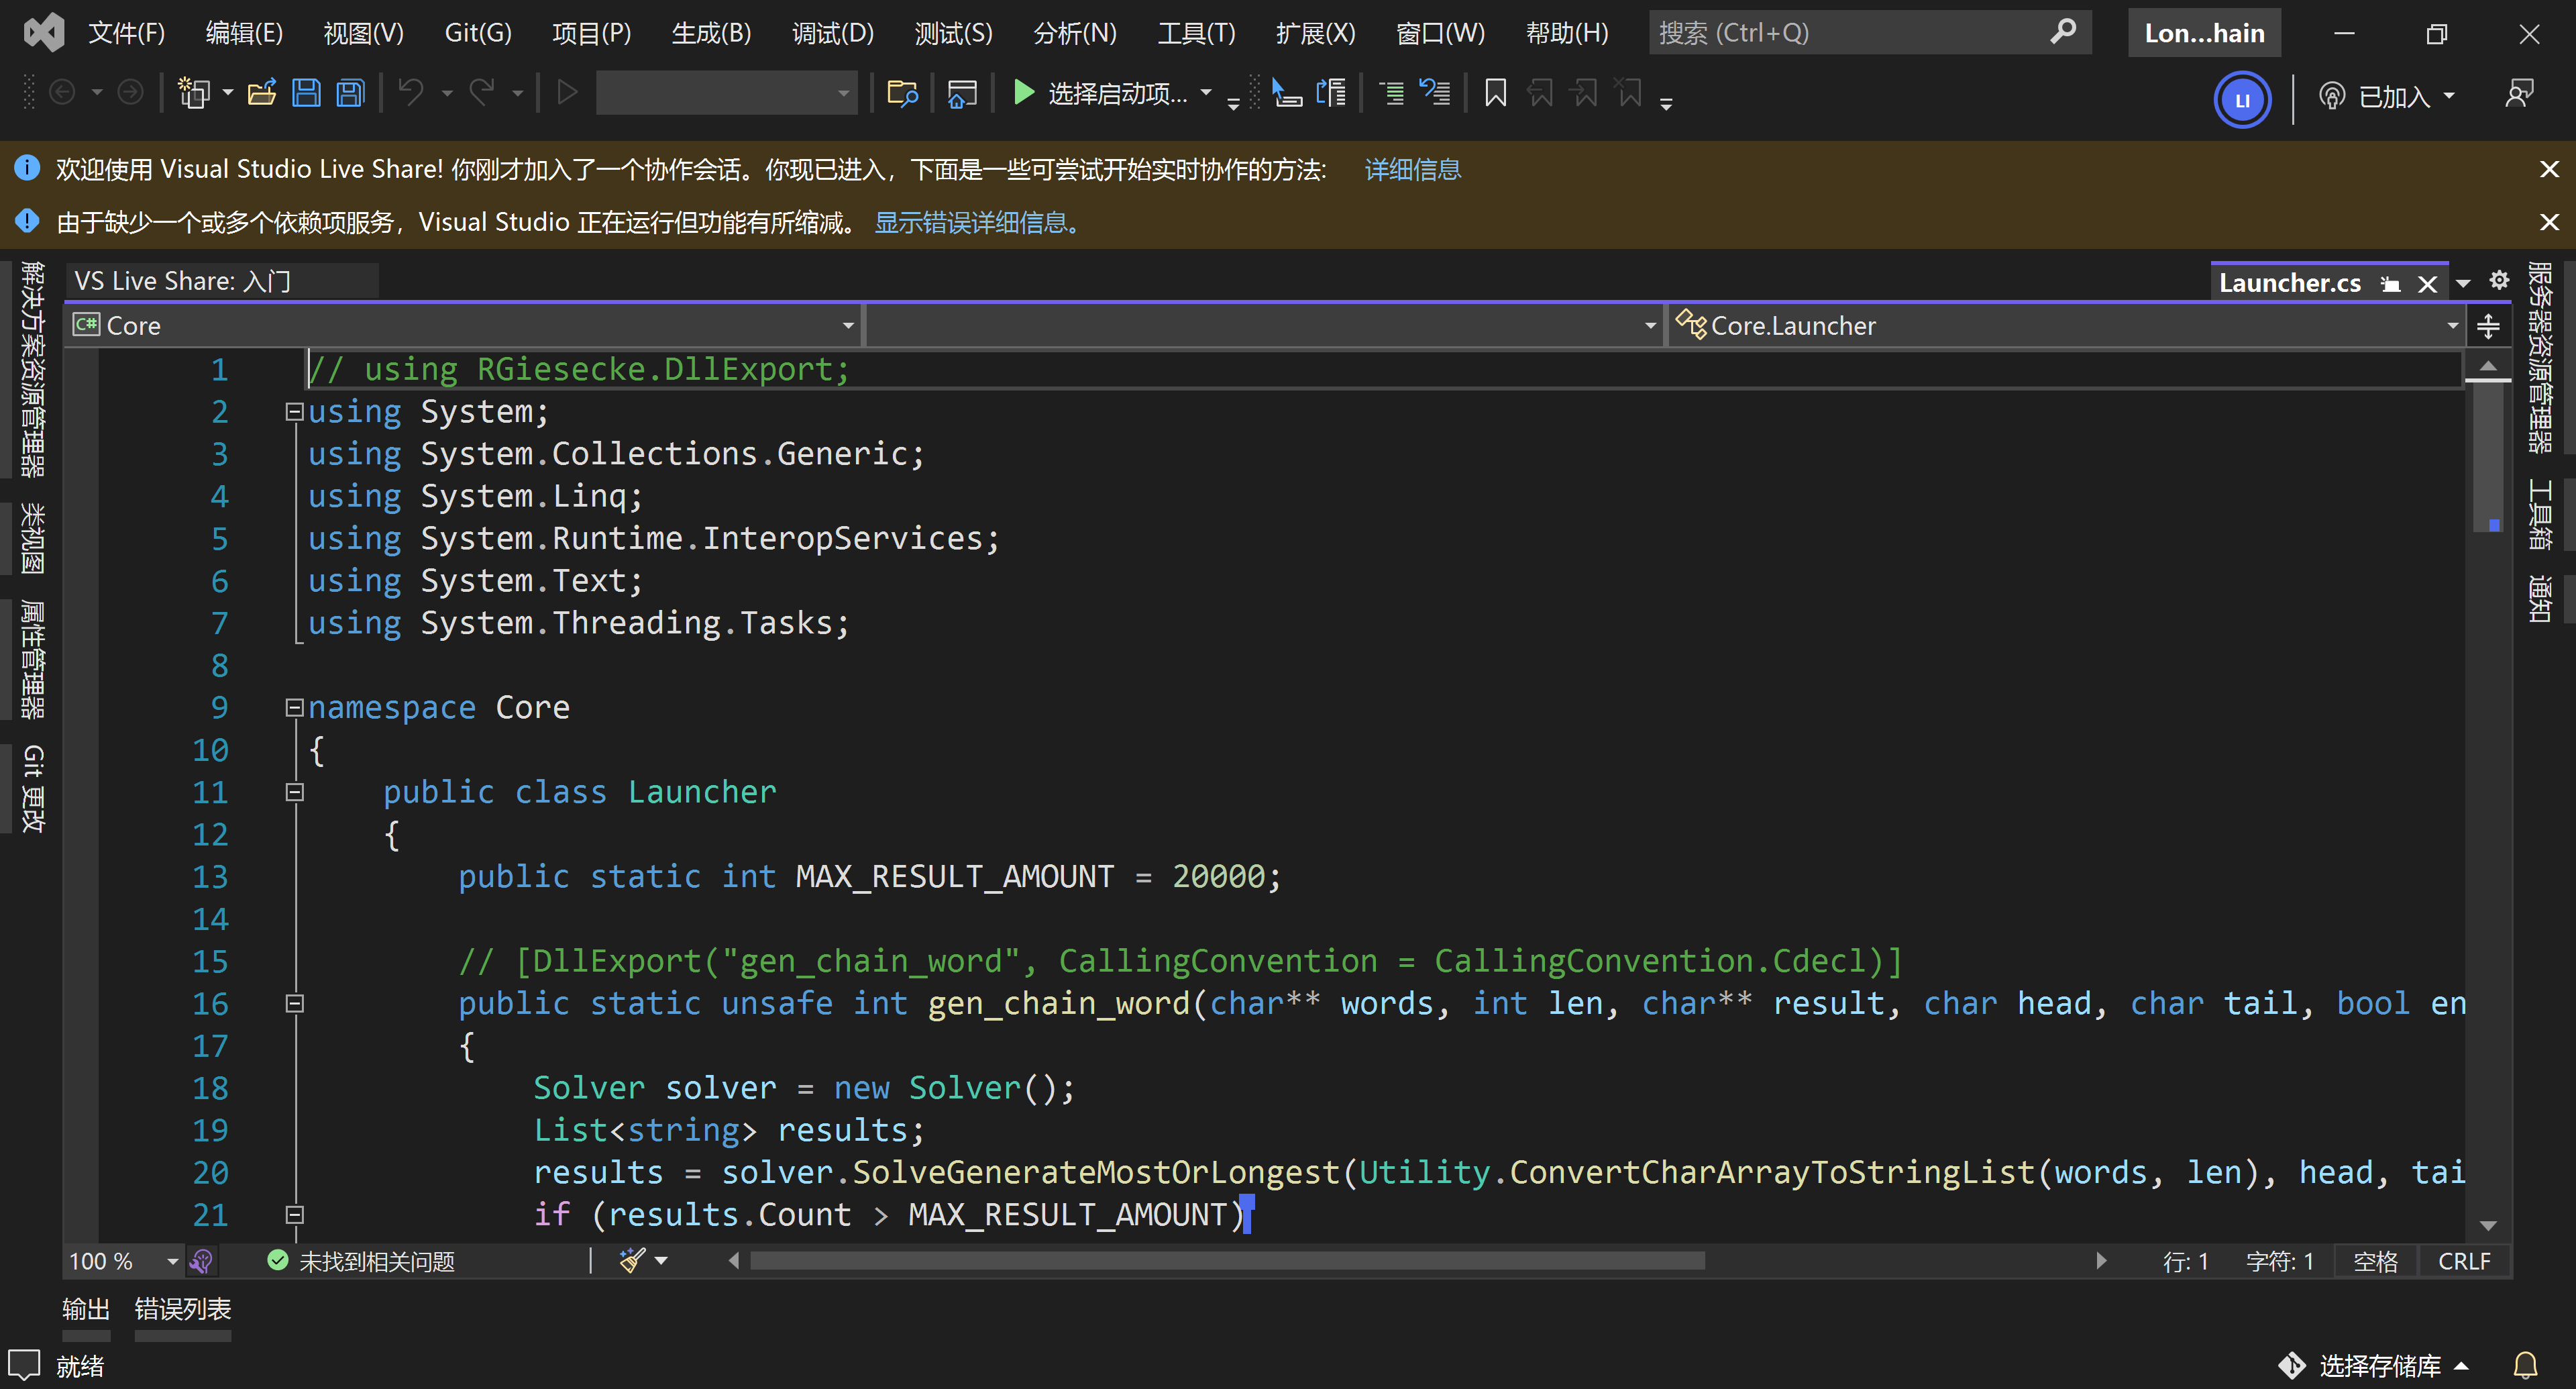2576x1389 pixels.
Task: Collapse the gen_chain_word method block
Action: (294, 1003)
